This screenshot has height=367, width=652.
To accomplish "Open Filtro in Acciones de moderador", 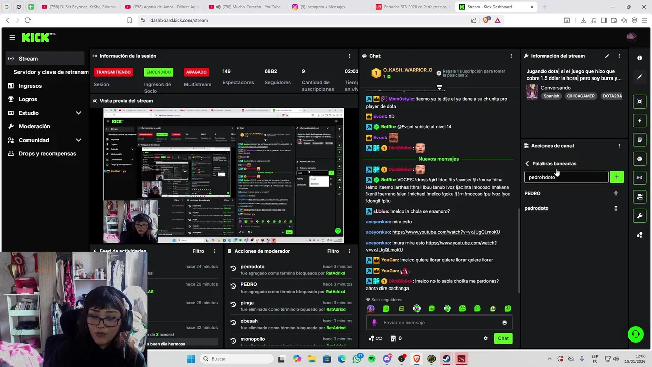I will tap(333, 251).
